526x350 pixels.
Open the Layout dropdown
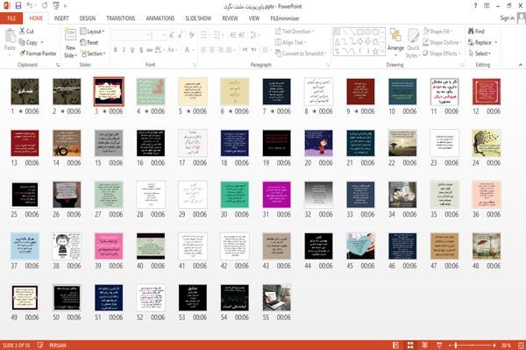coord(92,32)
